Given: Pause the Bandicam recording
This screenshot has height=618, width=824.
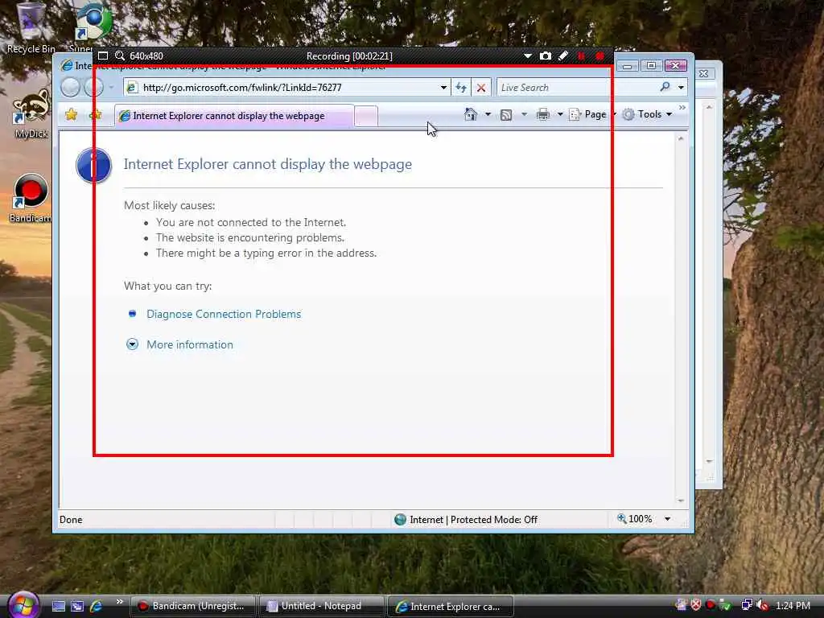Looking at the screenshot, I should click(x=581, y=56).
